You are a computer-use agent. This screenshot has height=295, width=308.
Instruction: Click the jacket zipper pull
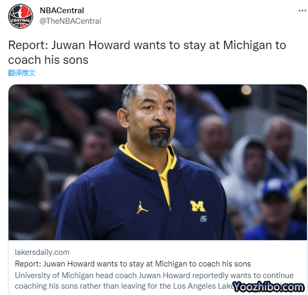pyautogui.click(x=170, y=209)
